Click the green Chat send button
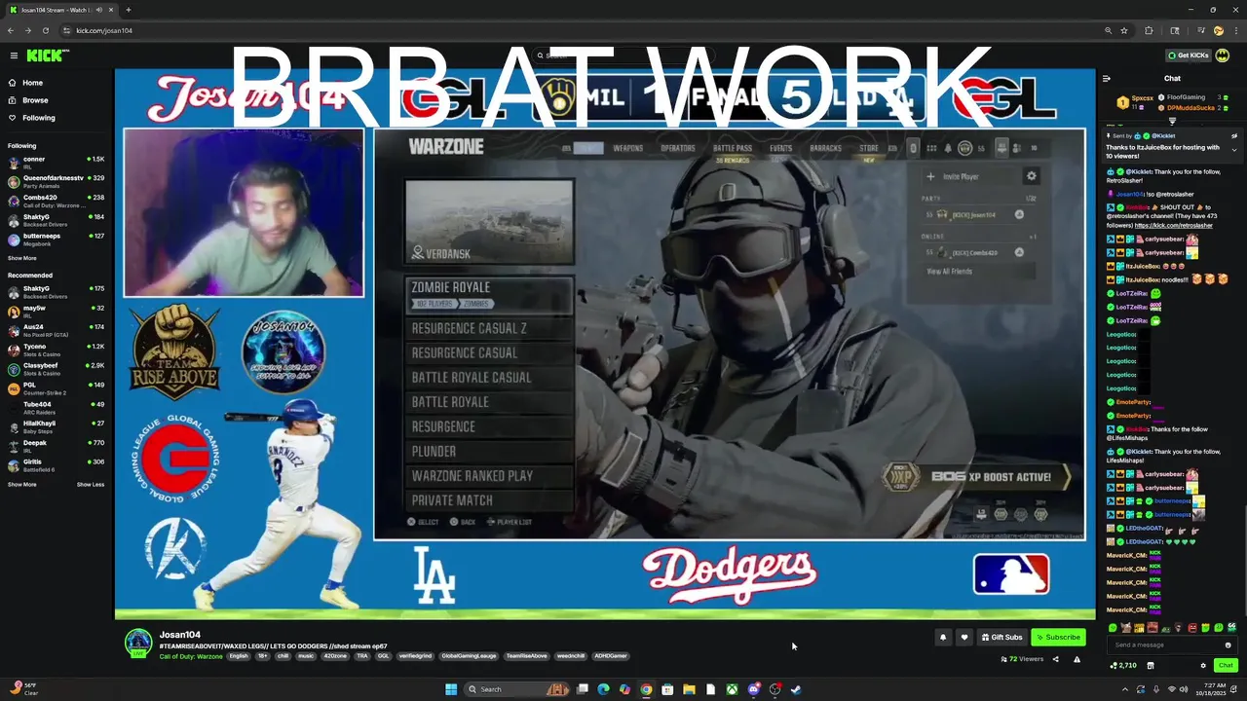The height and width of the screenshot is (701, 1247). point(1226,665)
